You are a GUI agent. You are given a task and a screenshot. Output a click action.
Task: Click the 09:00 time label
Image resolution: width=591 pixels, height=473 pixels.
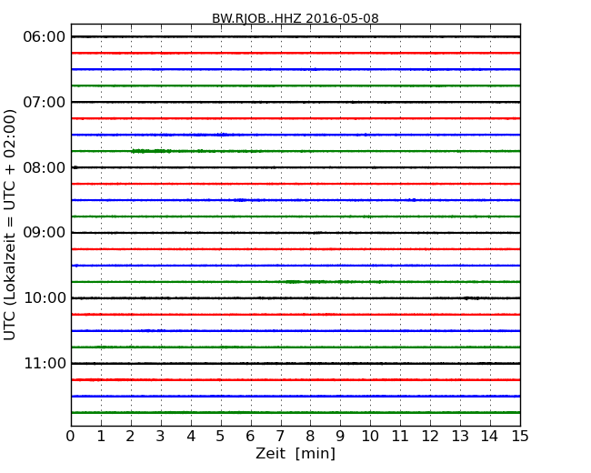coord(45,233)
